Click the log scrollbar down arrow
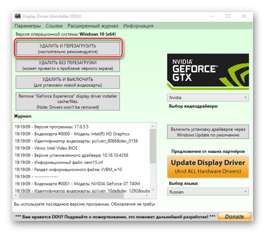The image size is (265, 233). click(153, 189)
